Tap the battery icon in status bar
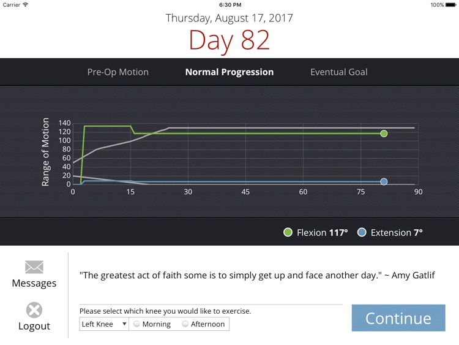This screenshot has width=459, height=345. (451, 5)
